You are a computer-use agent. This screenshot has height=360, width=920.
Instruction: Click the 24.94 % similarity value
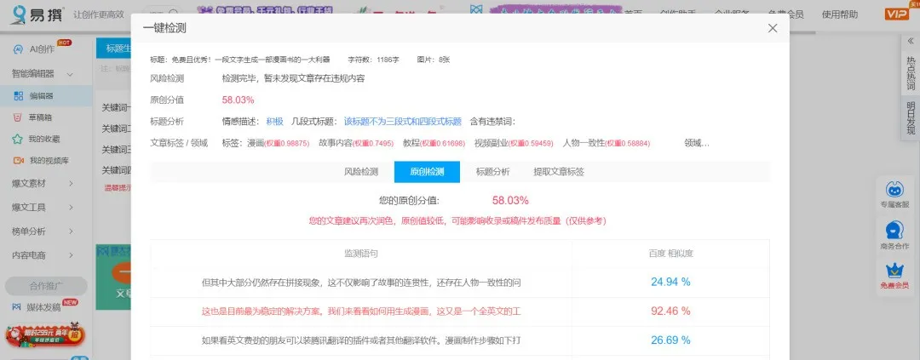click(x=670, y=282)
